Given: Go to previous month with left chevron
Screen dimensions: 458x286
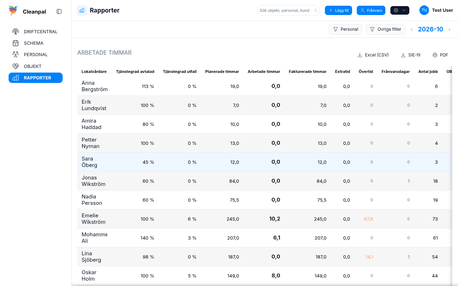Looking at the screenshot, I should (411, 29).
